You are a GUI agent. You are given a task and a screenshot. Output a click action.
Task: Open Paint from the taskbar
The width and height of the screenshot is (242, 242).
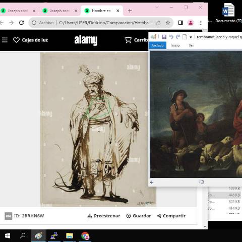coord(39,236)
